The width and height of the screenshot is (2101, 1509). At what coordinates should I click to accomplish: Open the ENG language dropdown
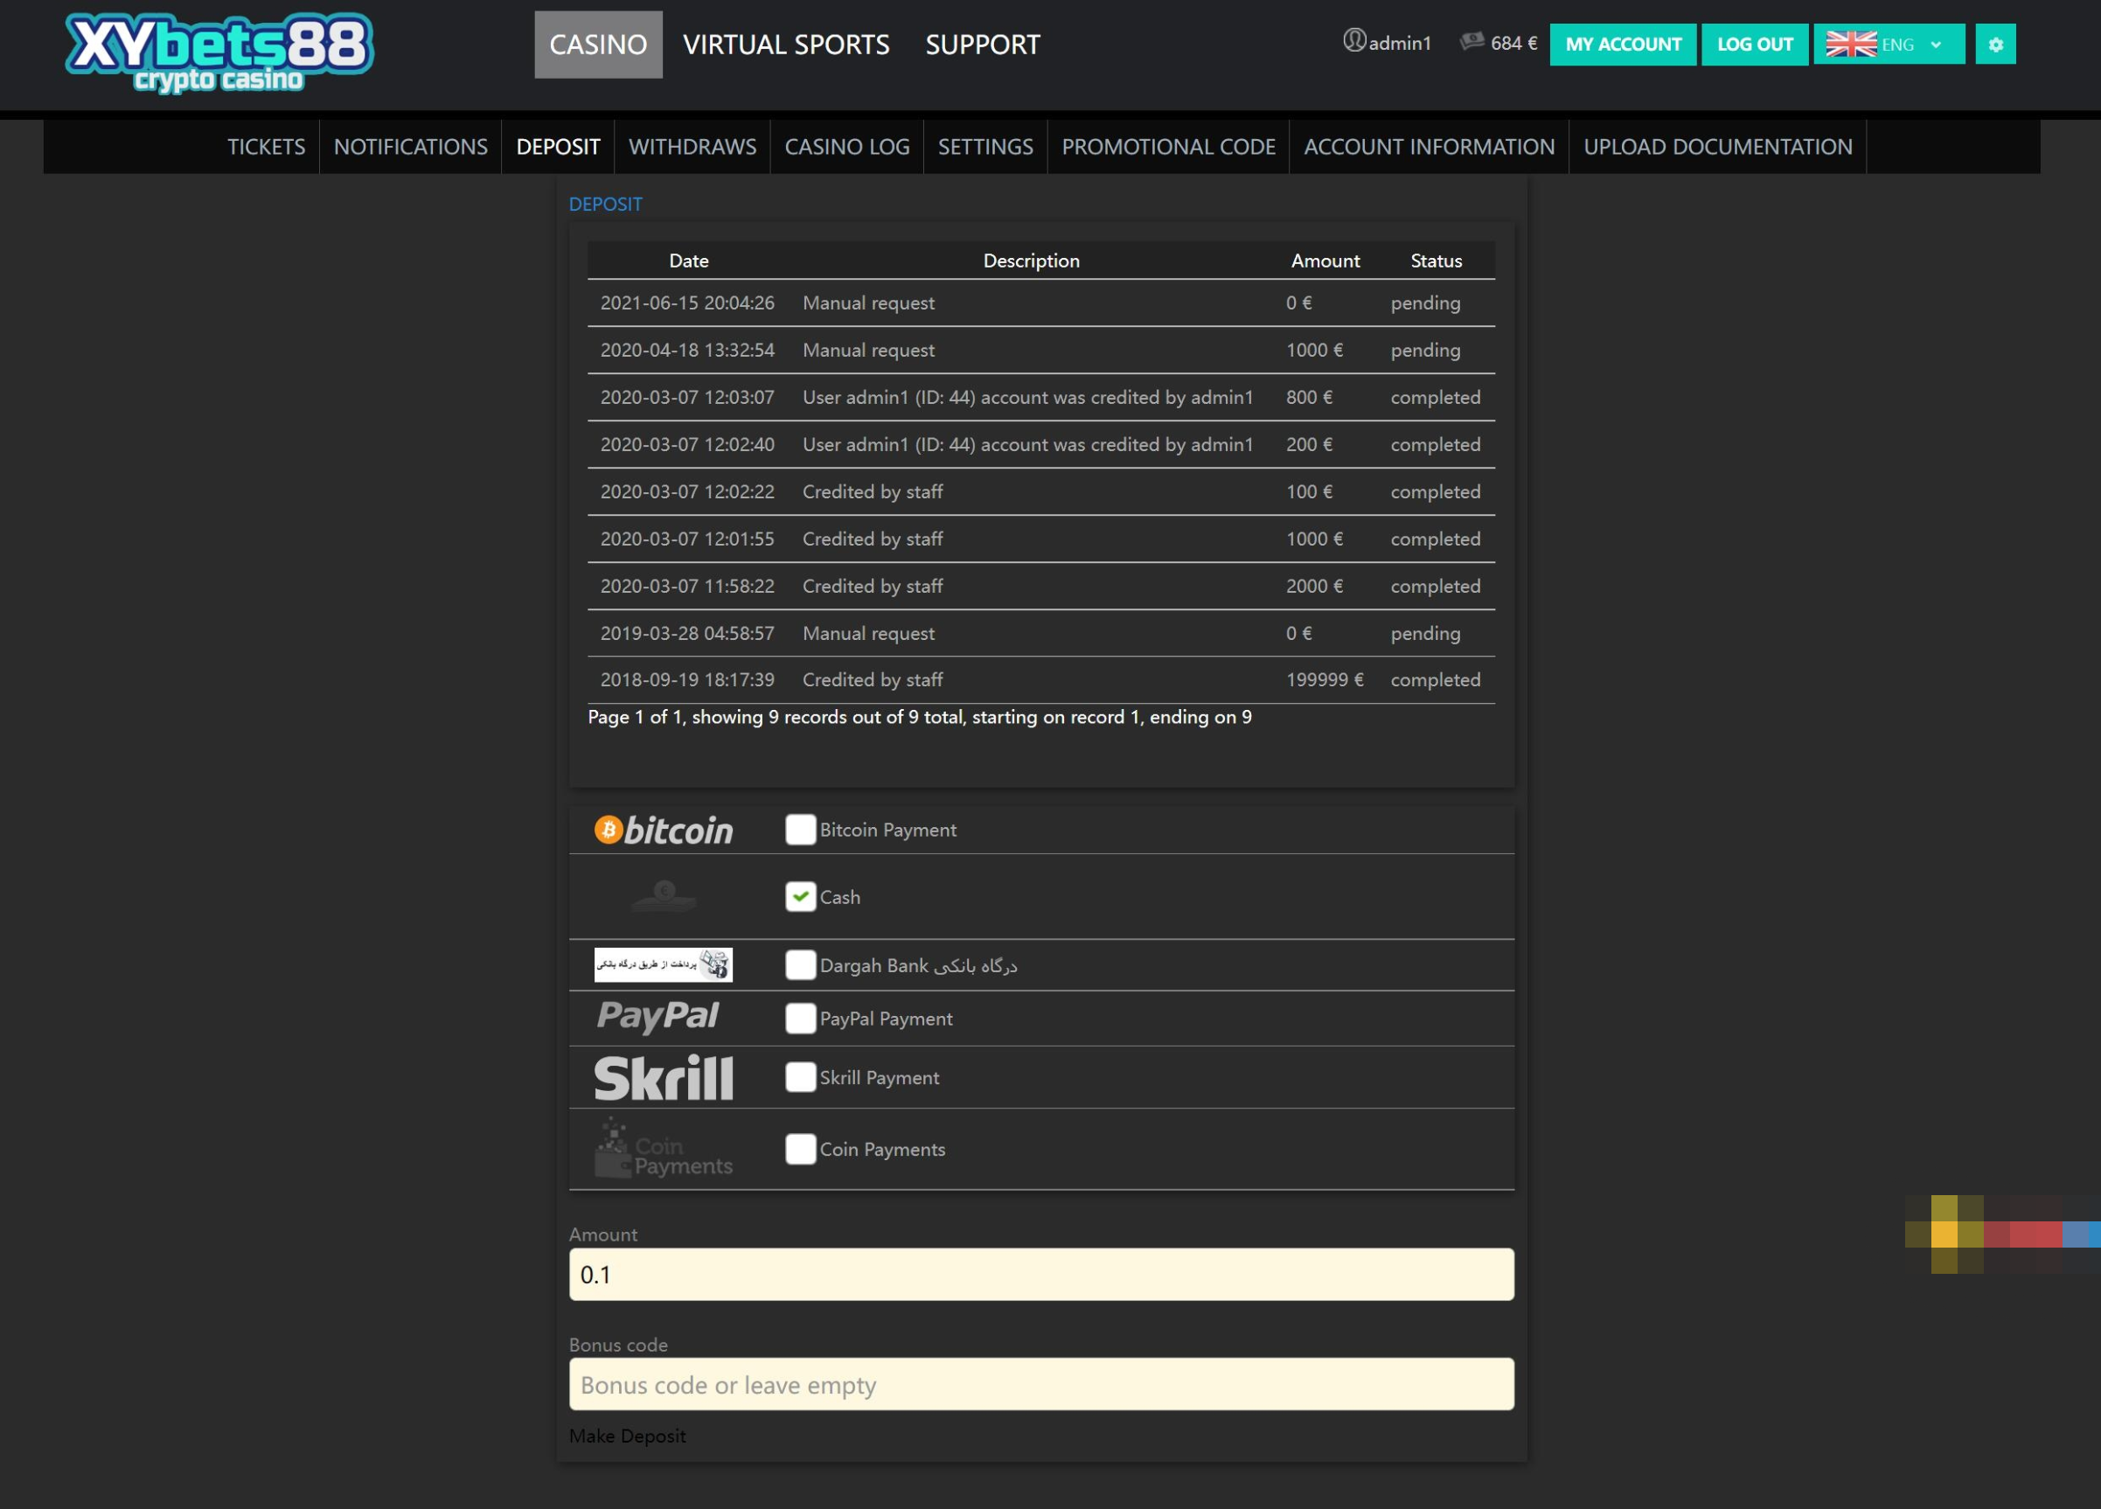pos(1888,45)
